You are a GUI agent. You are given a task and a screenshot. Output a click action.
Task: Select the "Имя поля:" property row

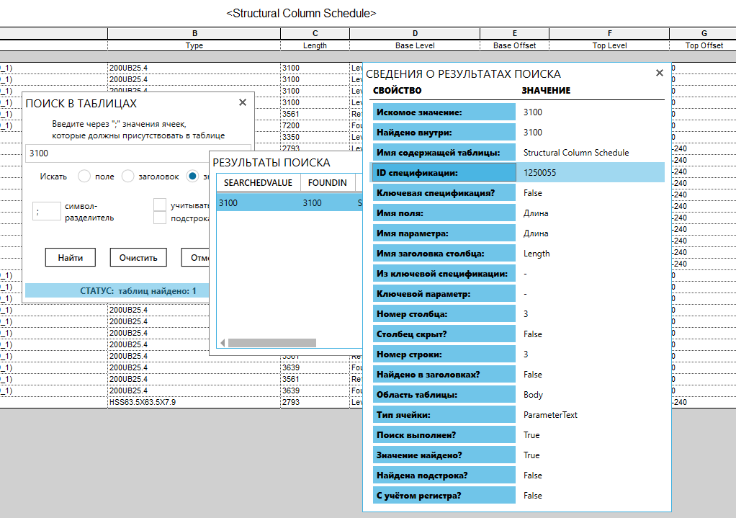519,213
